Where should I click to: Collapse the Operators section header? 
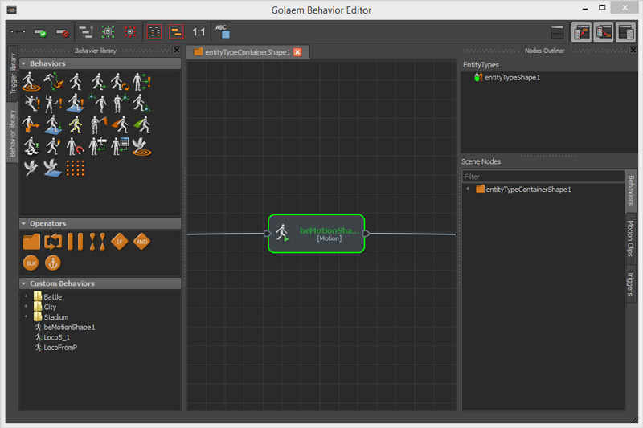click(x=100, y=223)
